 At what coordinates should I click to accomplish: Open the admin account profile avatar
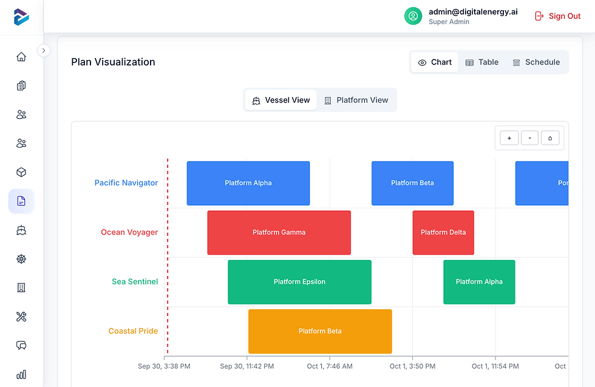(x=413, y=16)
